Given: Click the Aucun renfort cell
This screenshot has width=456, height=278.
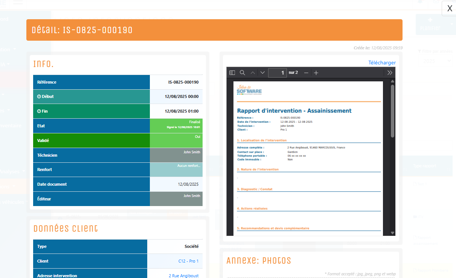Looking at the screenshot, I should (x=176, y=170).
